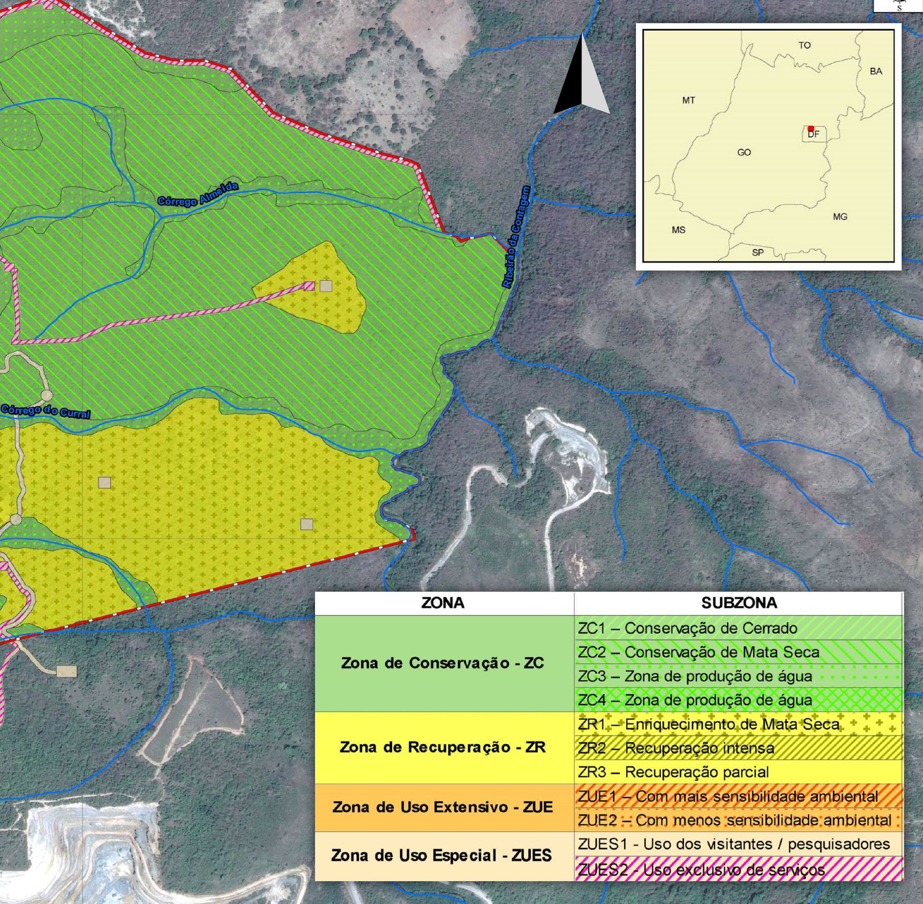The width and height of the screenshot is (923, 904).
Task: Click the DF label in inset map
Action: 813,134
